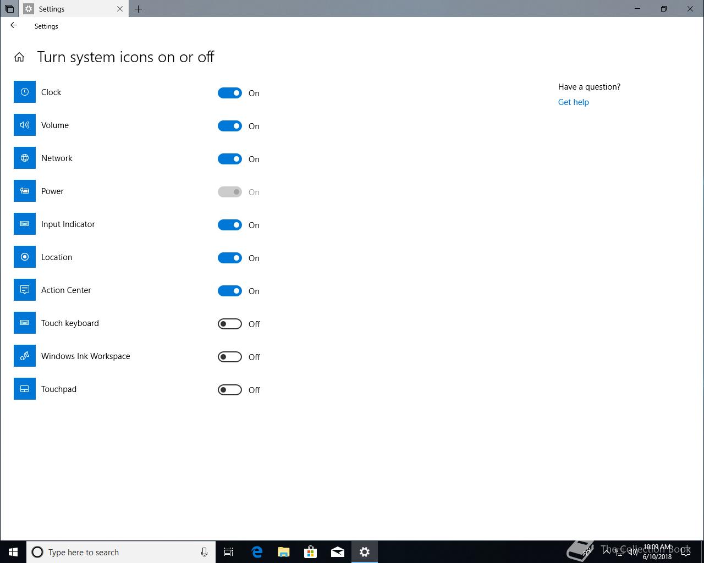Click the 'Clock' label text
Image resolution: width=704 pixels, height=563 pixels.
tap(51, 92)
